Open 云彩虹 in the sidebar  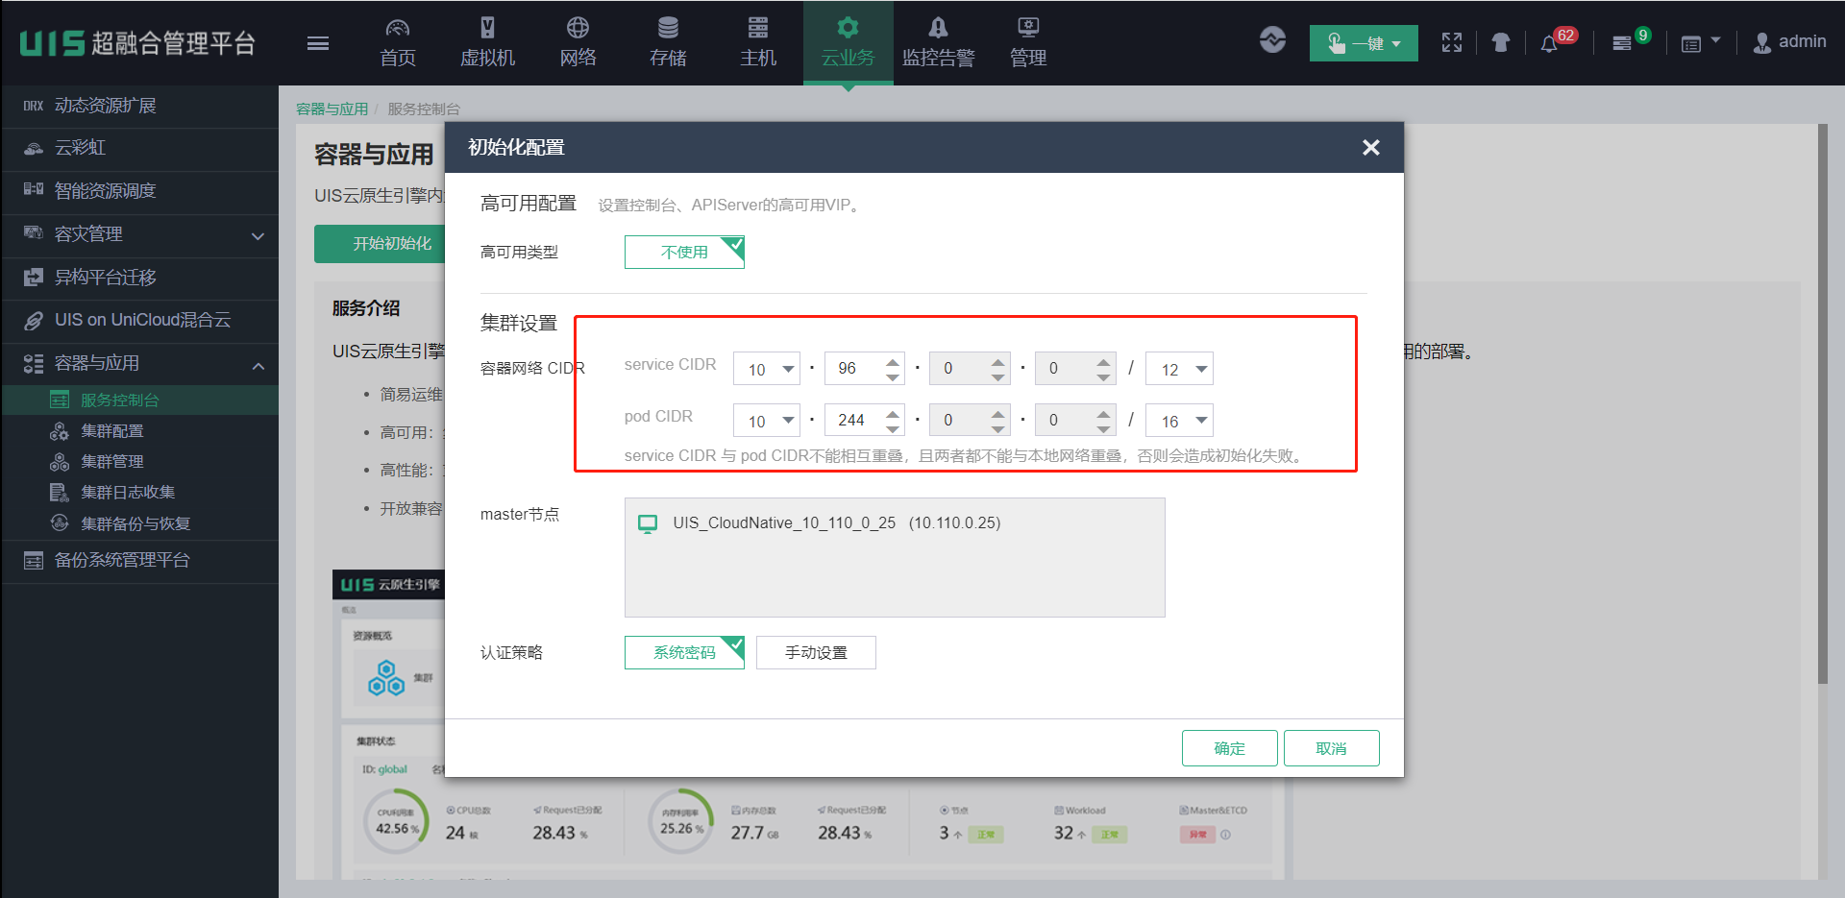[139, 148]
